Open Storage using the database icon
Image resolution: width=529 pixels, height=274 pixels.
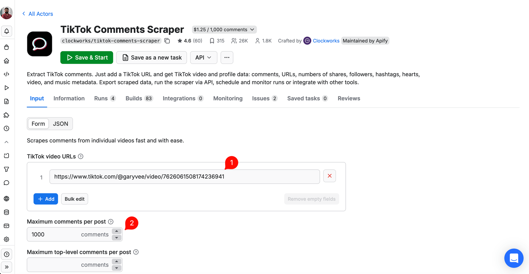(7, 212)
